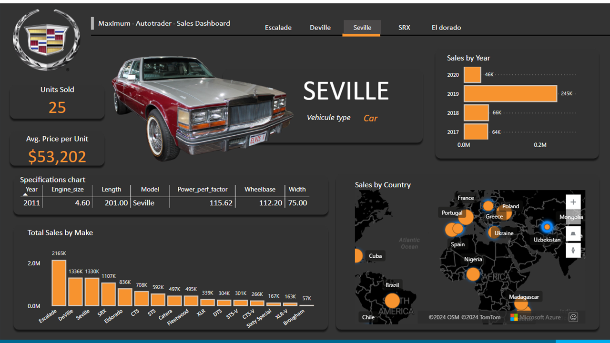Select the SRX bar in Total Sales by Make
Image resolution: width=610 pixels, height=343 pixels.
click(108, 294)
